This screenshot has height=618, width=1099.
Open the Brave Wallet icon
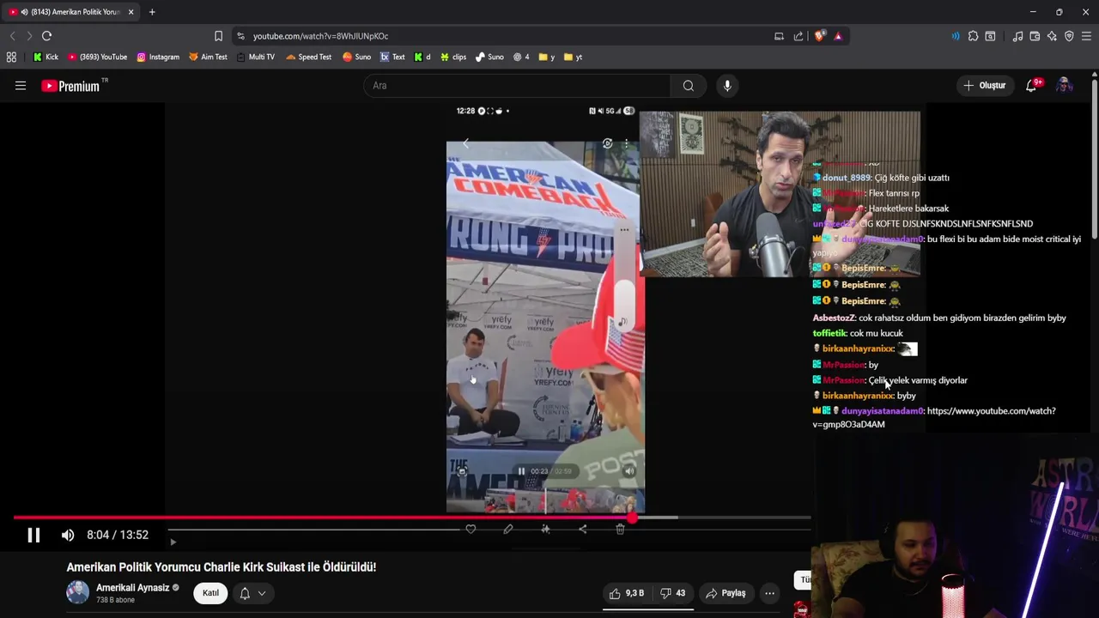click(x=1035, y=36)
